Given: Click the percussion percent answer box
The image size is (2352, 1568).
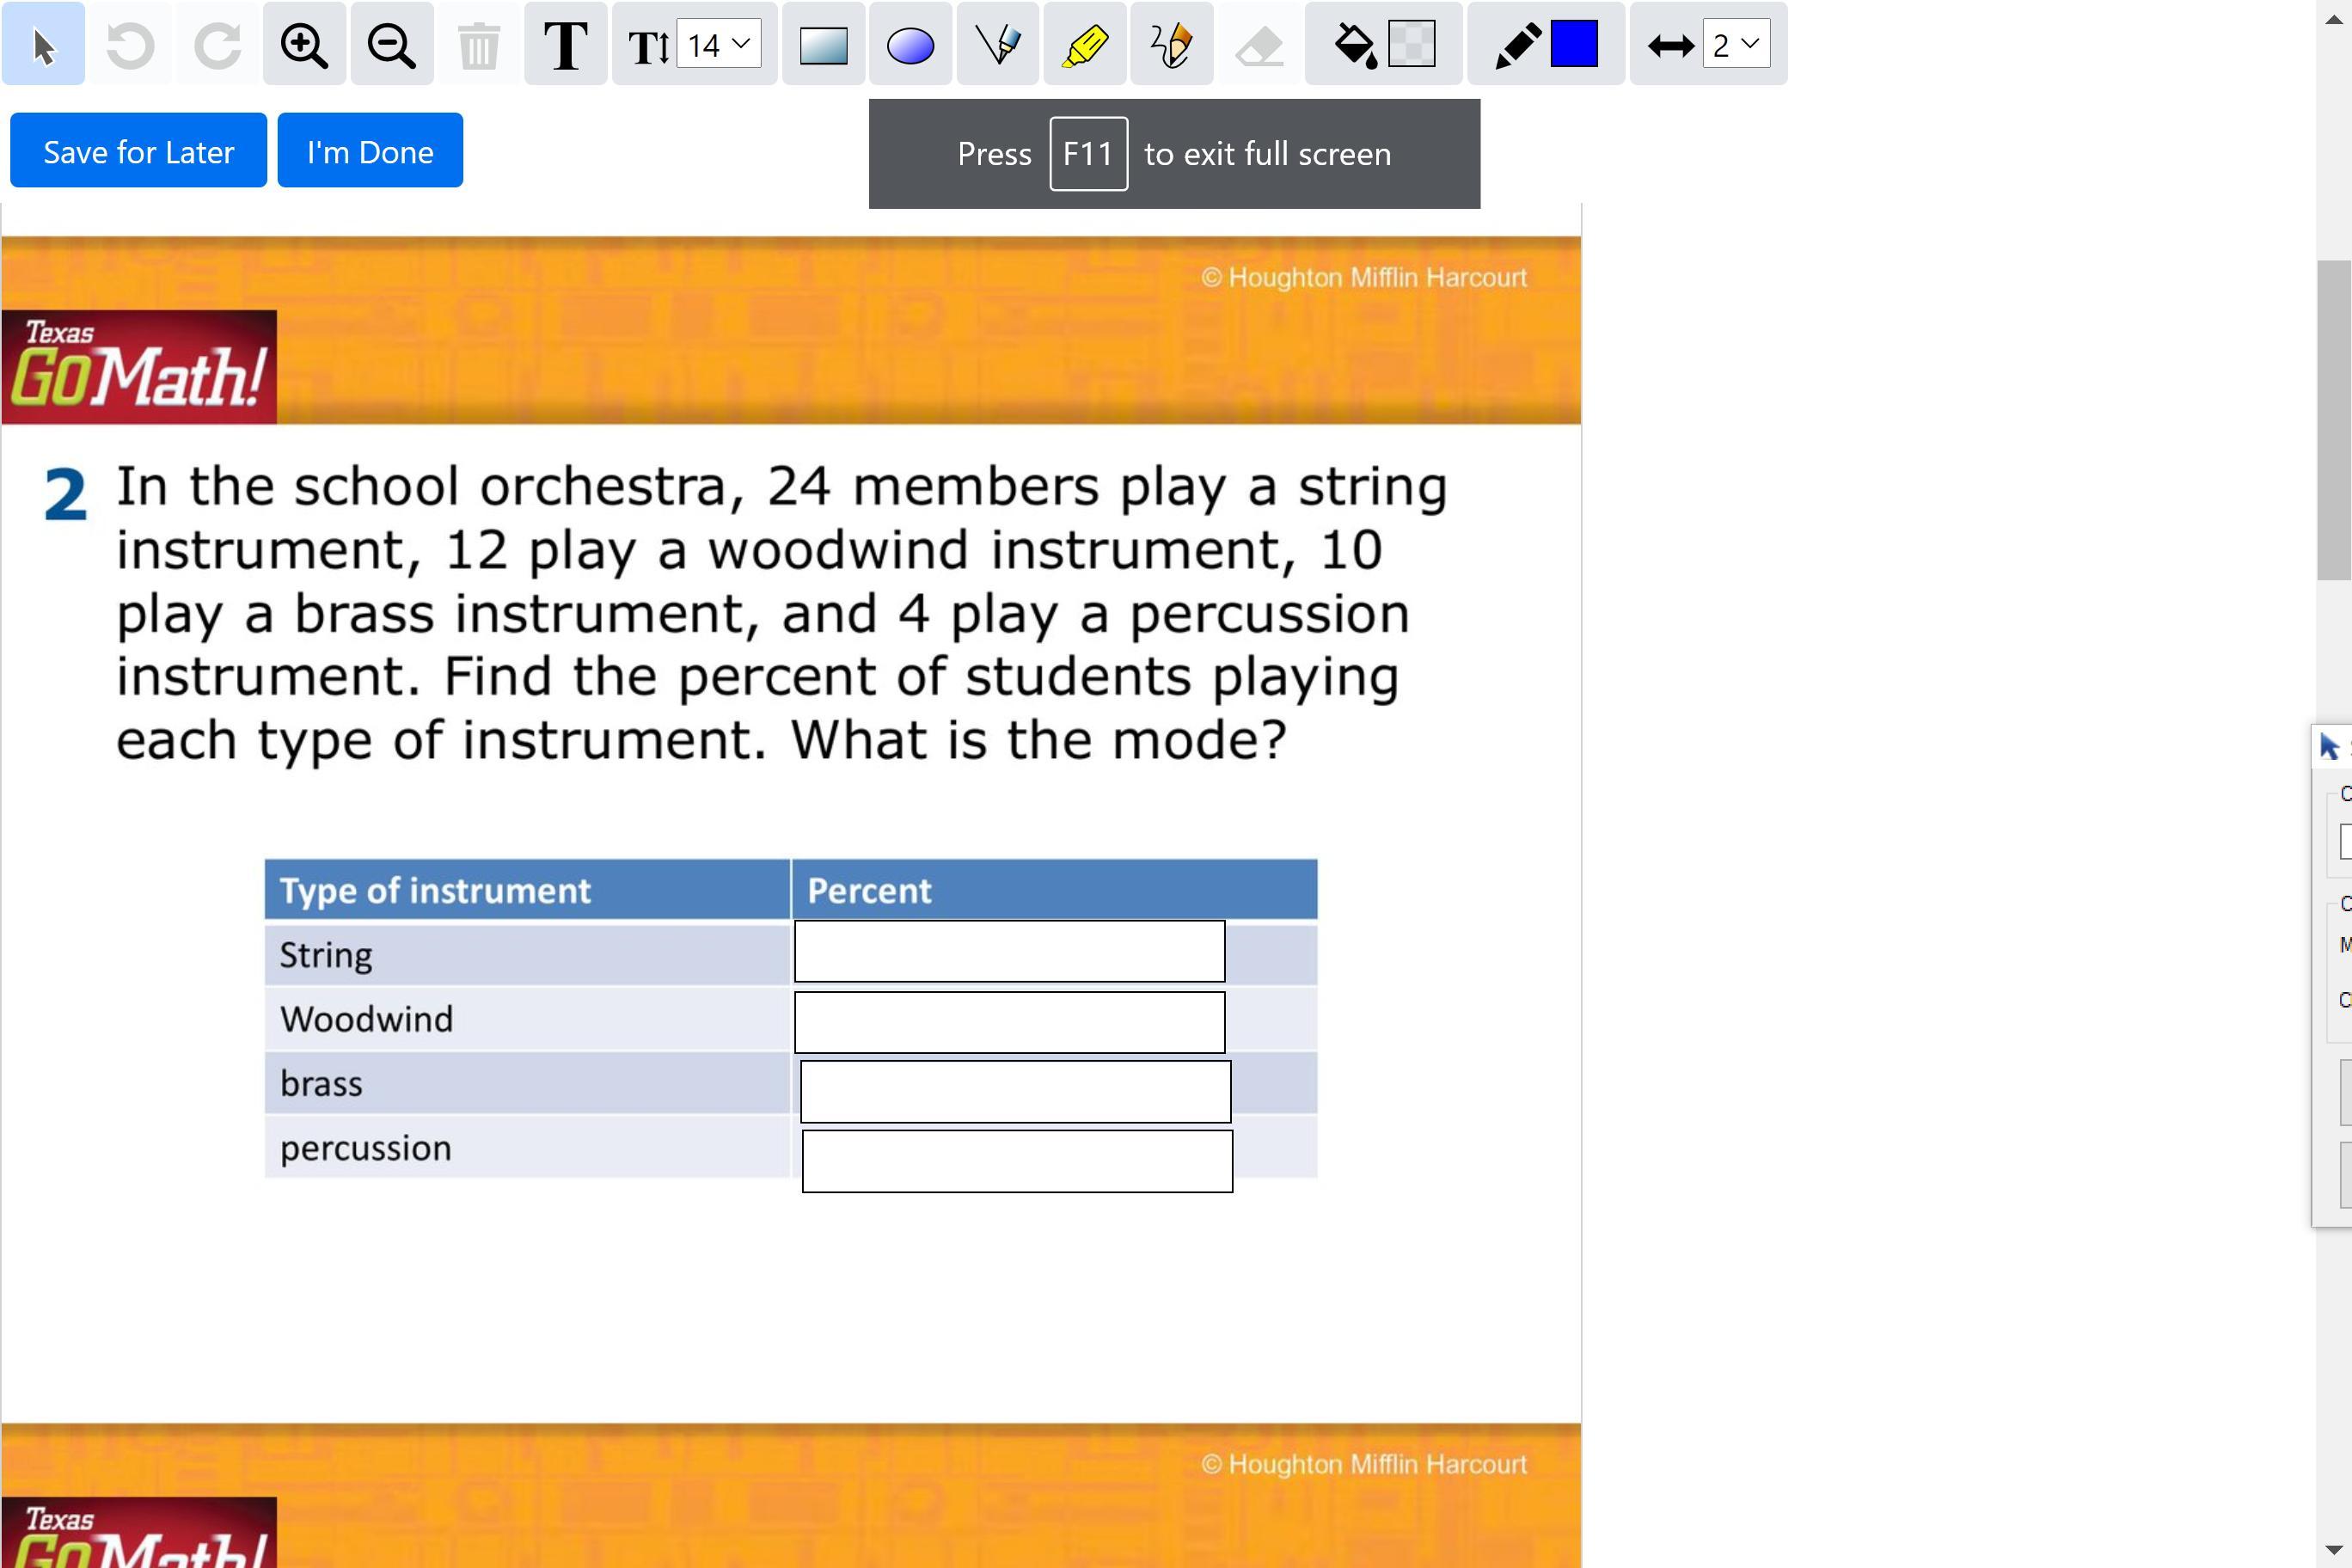Looking at the screenshot, I should coord(1017,1161).
